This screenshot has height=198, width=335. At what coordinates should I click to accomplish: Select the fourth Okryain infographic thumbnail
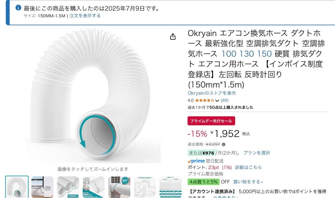coord(94,187)
